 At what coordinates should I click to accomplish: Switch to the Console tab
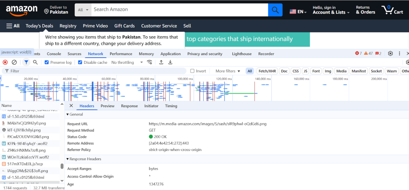point(54,54)
